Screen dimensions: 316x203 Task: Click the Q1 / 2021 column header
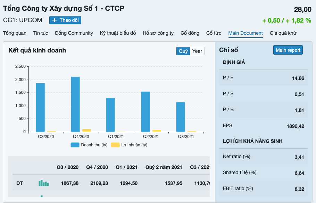126,167
